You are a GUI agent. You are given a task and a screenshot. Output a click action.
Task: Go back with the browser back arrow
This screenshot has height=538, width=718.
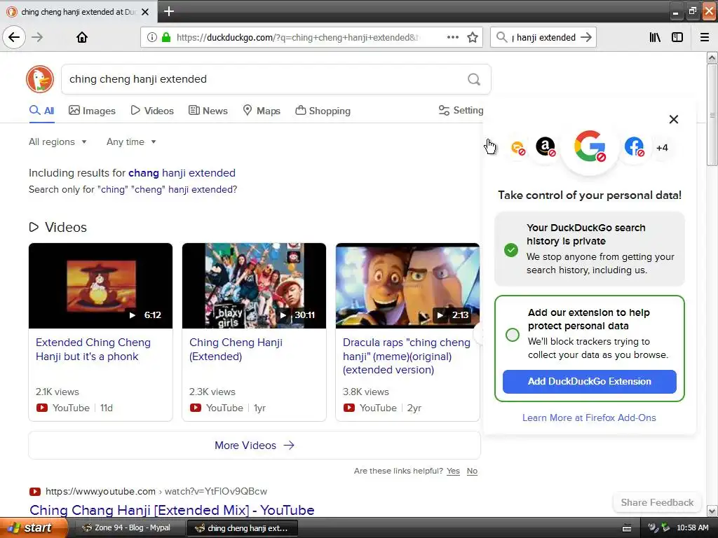tap(14, 37)
